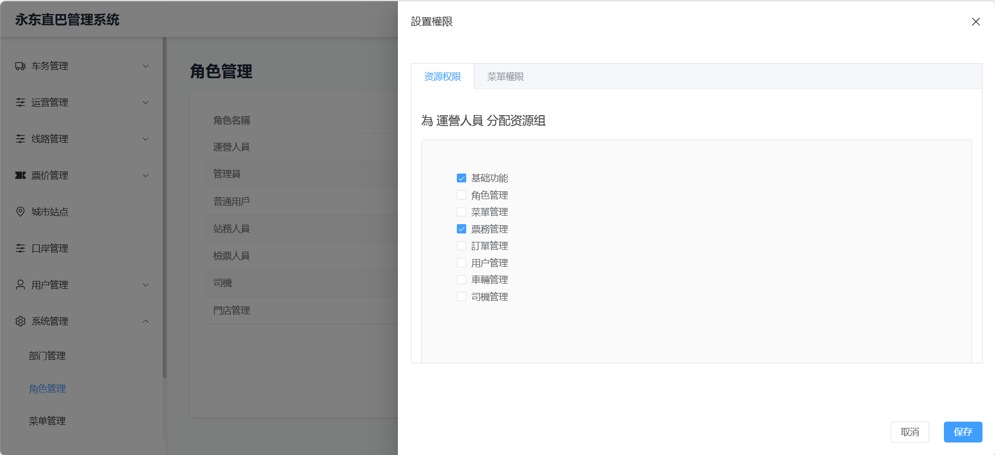
Task: Switch to the 菜單權限 tab
Action: tap(505, 77)
